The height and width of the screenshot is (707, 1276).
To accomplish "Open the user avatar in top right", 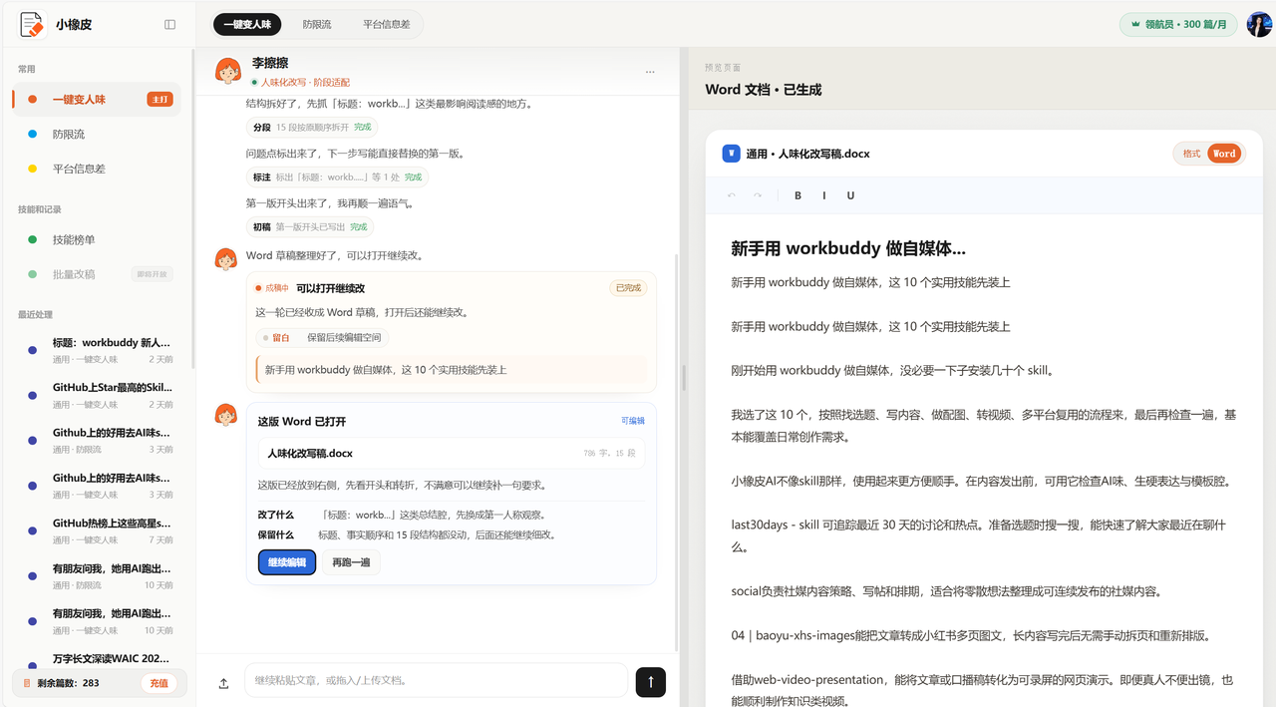I will pos(1259,24).
